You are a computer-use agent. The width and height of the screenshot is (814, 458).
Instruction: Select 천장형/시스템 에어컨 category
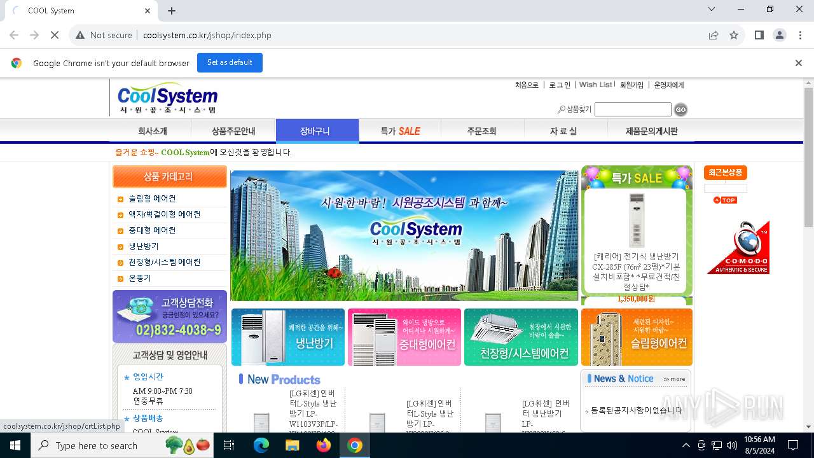(x=164, y=262)
